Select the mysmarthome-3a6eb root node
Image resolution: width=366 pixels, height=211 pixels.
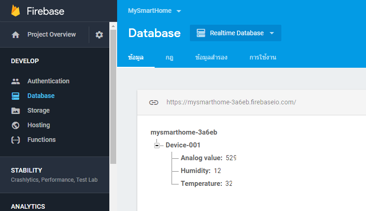[184, 132]
